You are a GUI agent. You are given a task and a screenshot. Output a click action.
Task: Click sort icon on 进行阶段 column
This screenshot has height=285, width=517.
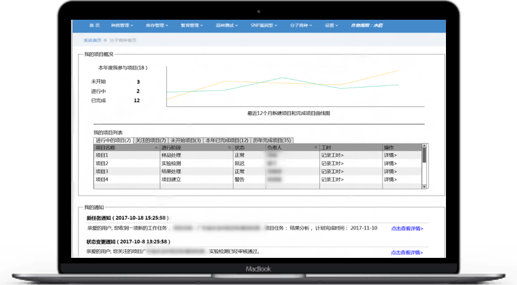(229, 148)
